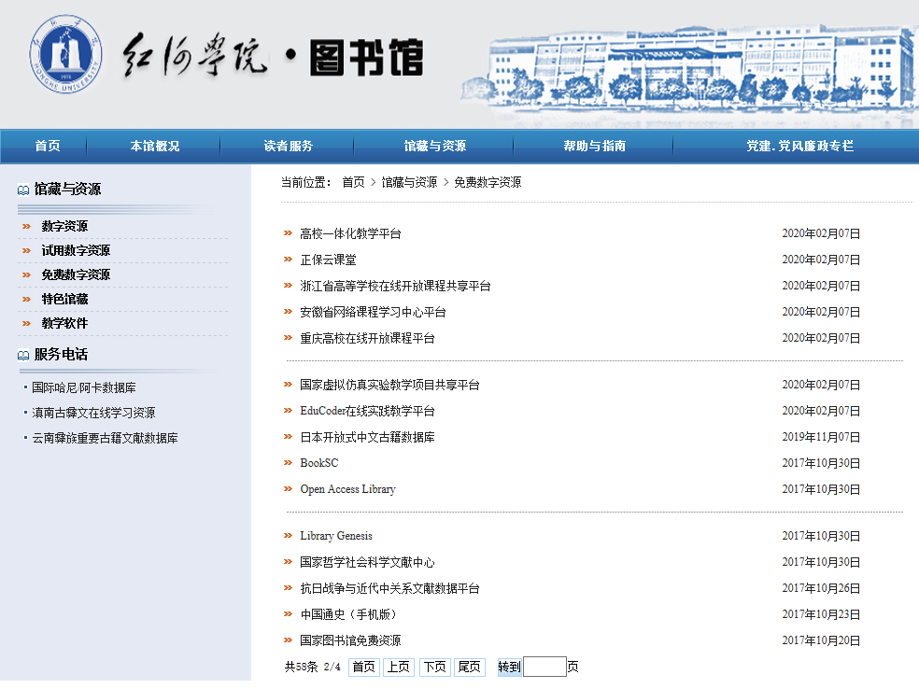This screenshot has height=689, width=919.
Task: Open 国际哈尼/阿卡数据库 sidebar link
Action: tap(84, 387)
